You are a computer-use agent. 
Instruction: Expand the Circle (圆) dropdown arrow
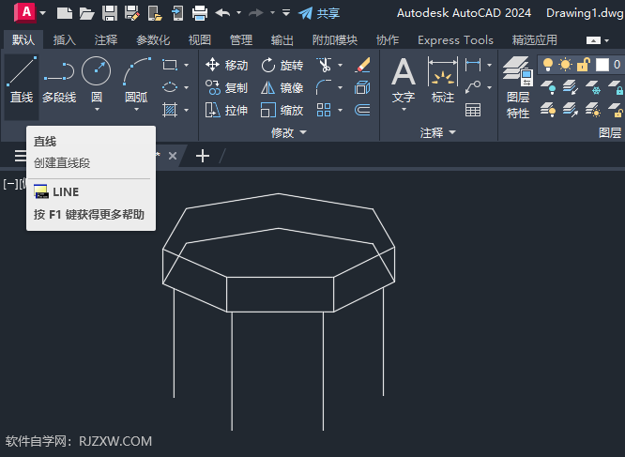(x=97, y=109)
